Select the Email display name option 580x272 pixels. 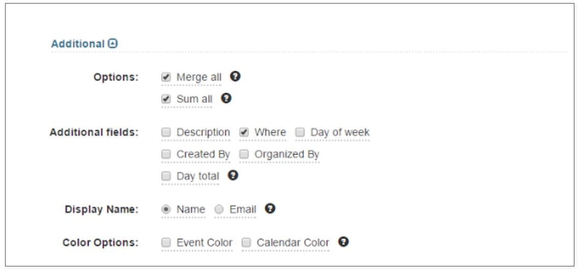pyautogui.click(x=219, y=209)
